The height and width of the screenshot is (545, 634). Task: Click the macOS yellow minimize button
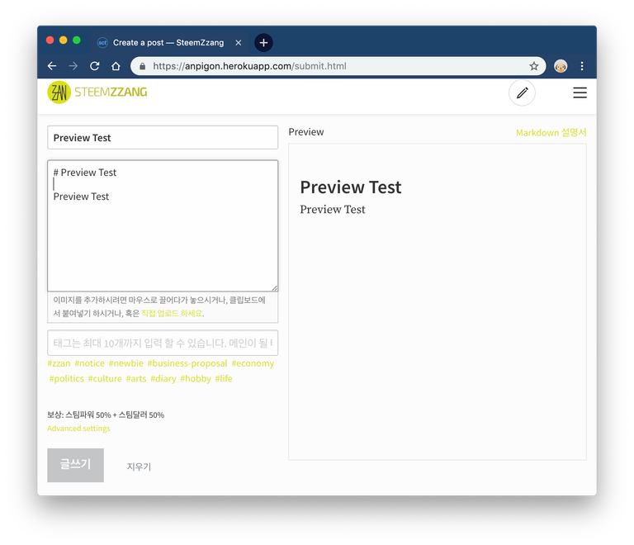[63, 40]
